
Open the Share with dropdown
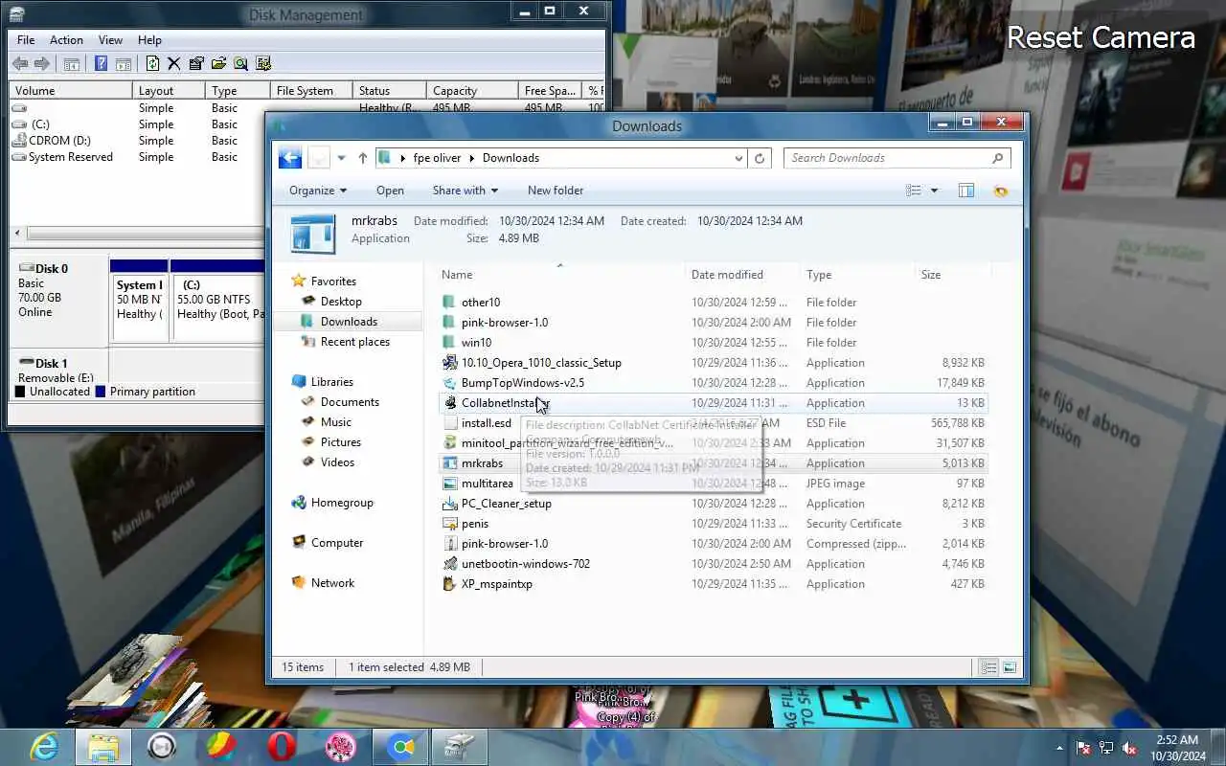tap(466, 191)
